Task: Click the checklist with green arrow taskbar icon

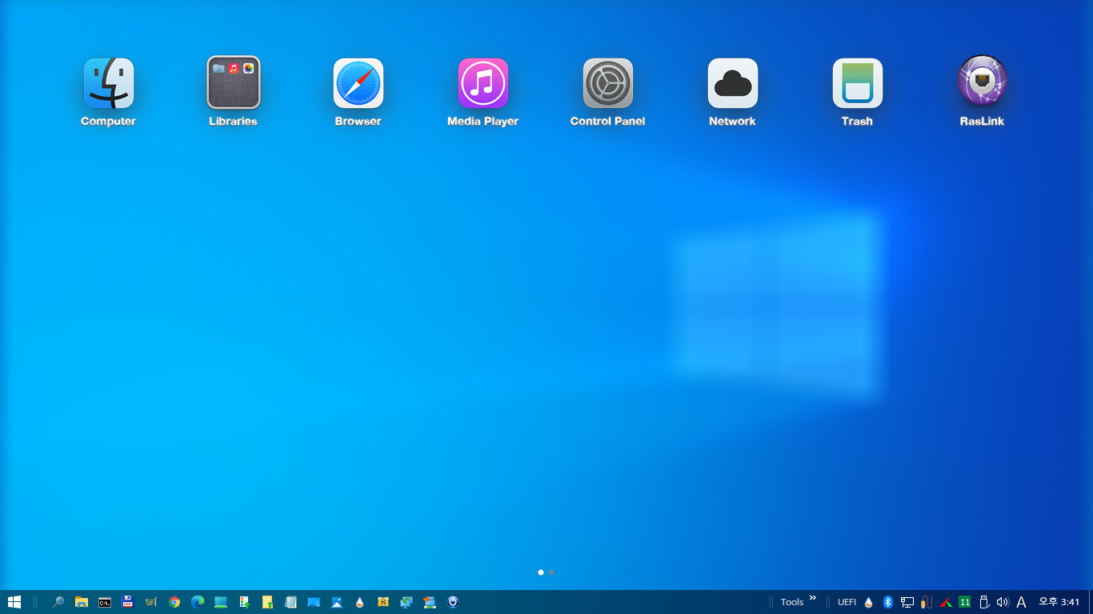Action: [x=244, y=602]
